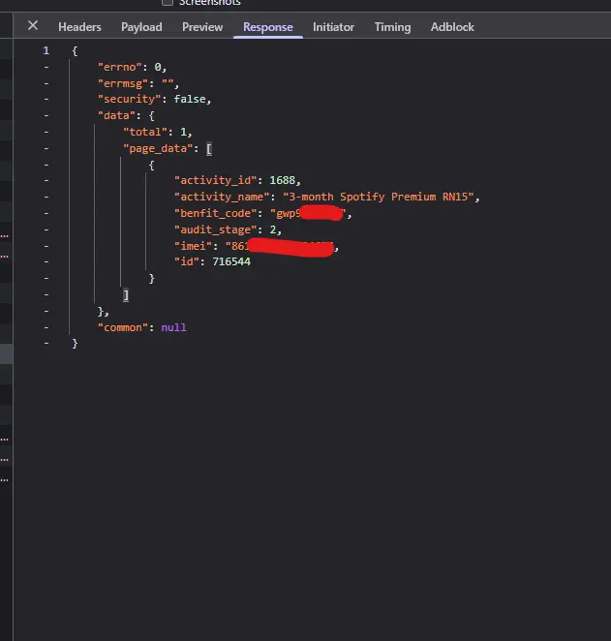
Task: Click the 716544 value
Action: 231,261
